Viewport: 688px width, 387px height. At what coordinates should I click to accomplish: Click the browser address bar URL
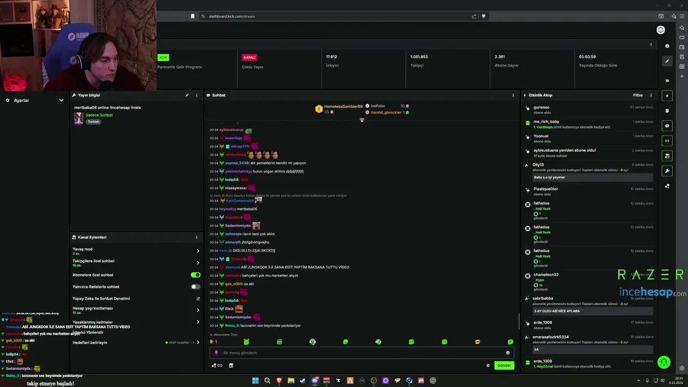click(232, 16)
